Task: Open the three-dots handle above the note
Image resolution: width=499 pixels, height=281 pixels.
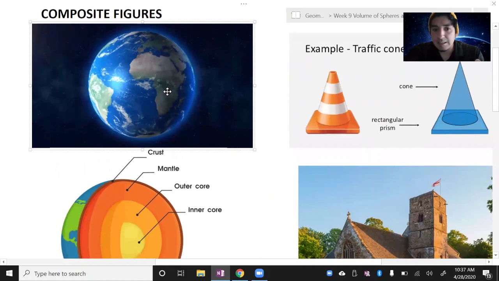Action: [x=244, y=4]
